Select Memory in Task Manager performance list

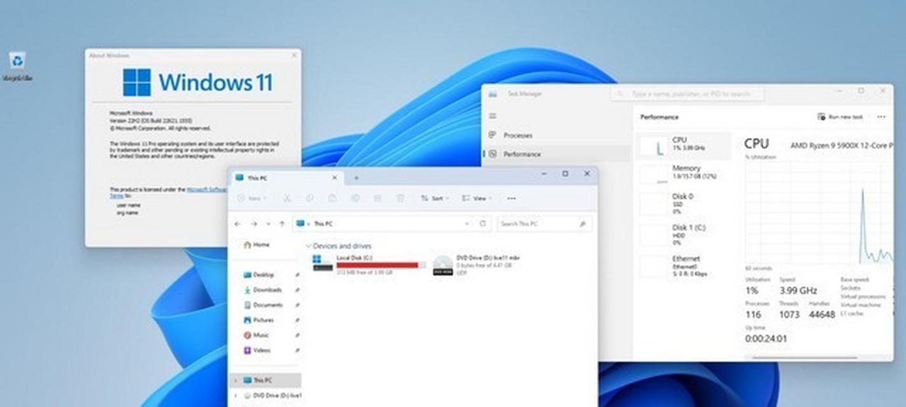(x=683, y=175)
